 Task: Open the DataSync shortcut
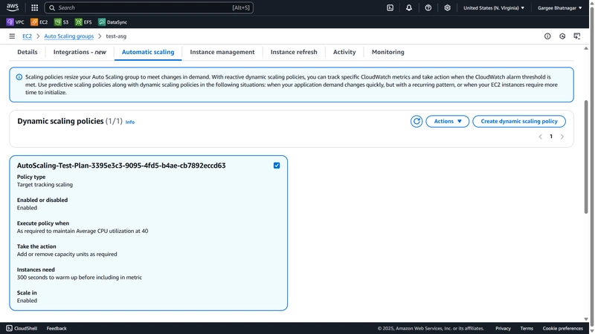click(113, 22)
